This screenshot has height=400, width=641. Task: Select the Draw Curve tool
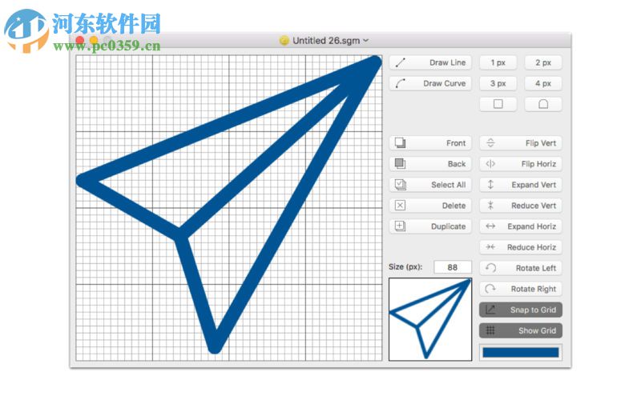[430, 83]
